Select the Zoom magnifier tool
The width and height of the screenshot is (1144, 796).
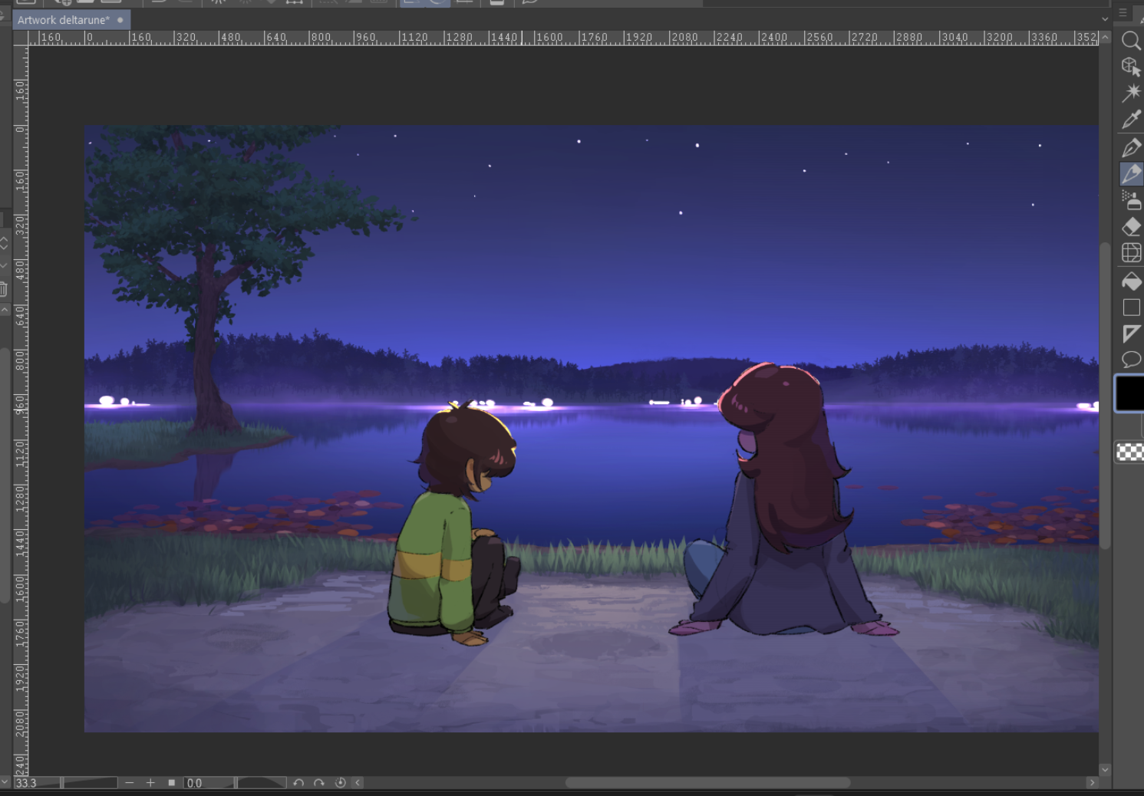1131,41
